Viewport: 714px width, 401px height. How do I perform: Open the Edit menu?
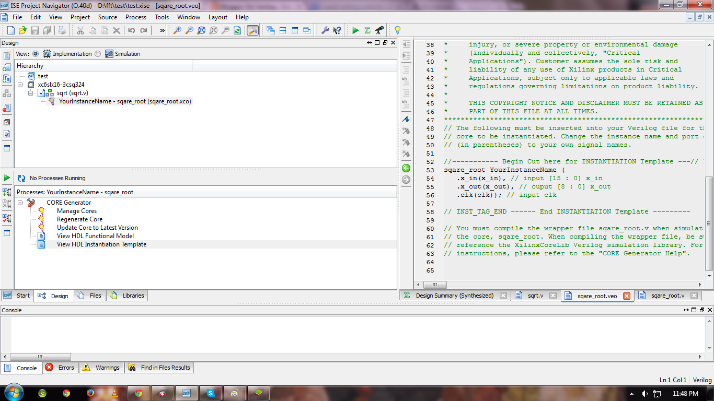pyautogui.click(x=36, y=17)
